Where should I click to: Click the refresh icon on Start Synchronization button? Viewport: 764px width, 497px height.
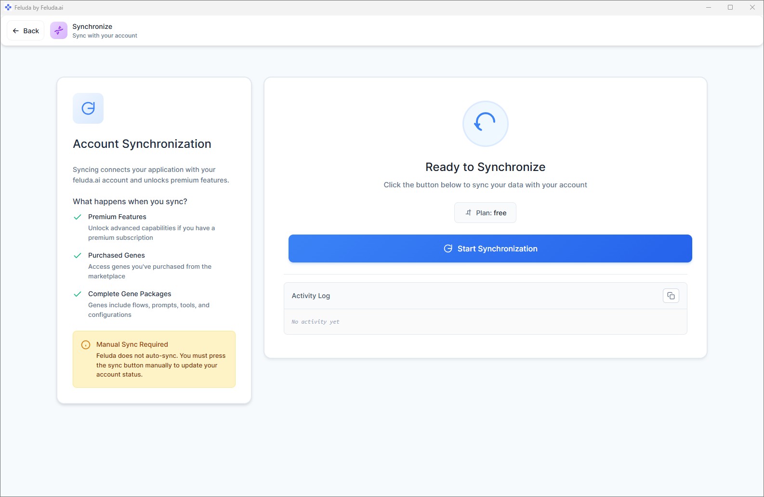448,248
